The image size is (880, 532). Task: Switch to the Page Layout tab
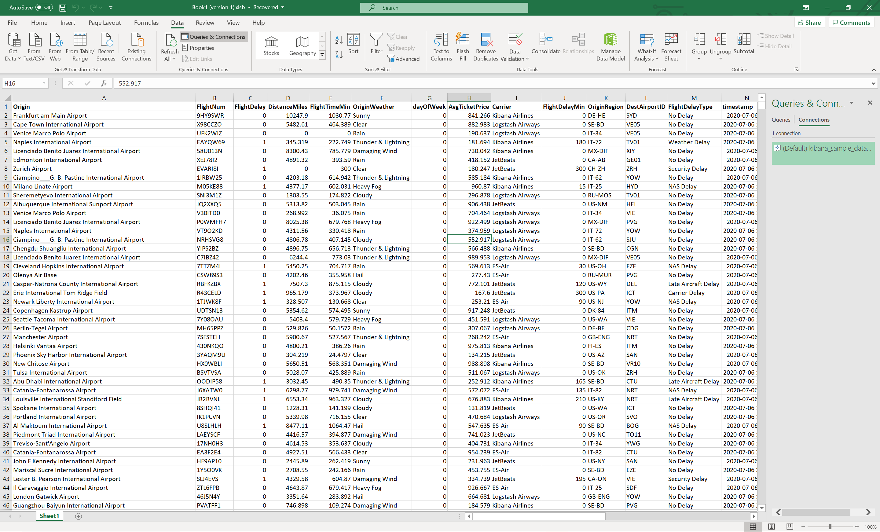tap(105, 23)
